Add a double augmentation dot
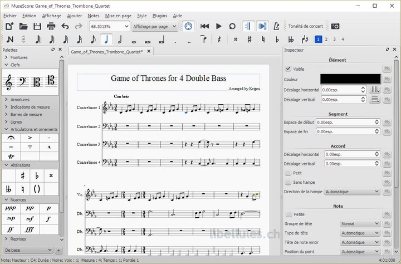401x264 pixels. click(189, 41)
